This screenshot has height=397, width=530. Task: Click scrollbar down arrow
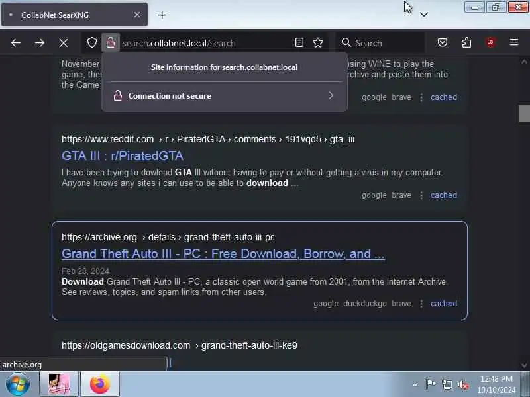pos(524,365)
